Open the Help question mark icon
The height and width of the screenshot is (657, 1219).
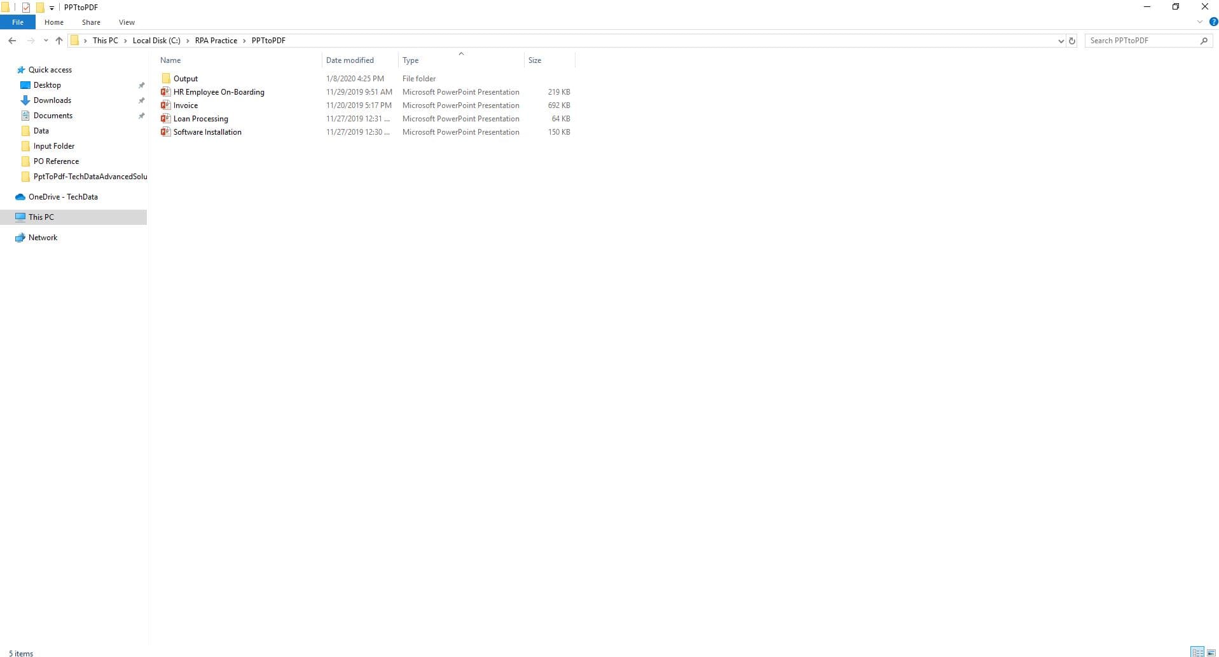pyautogui.click(x=1213, y=22)
